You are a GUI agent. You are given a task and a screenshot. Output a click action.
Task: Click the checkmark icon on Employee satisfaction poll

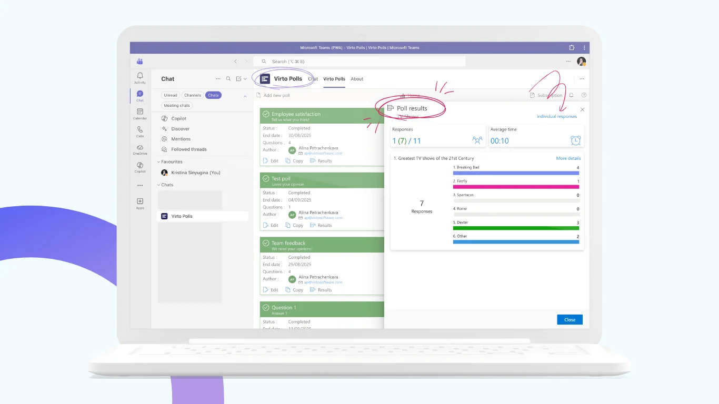click(266, 114)
